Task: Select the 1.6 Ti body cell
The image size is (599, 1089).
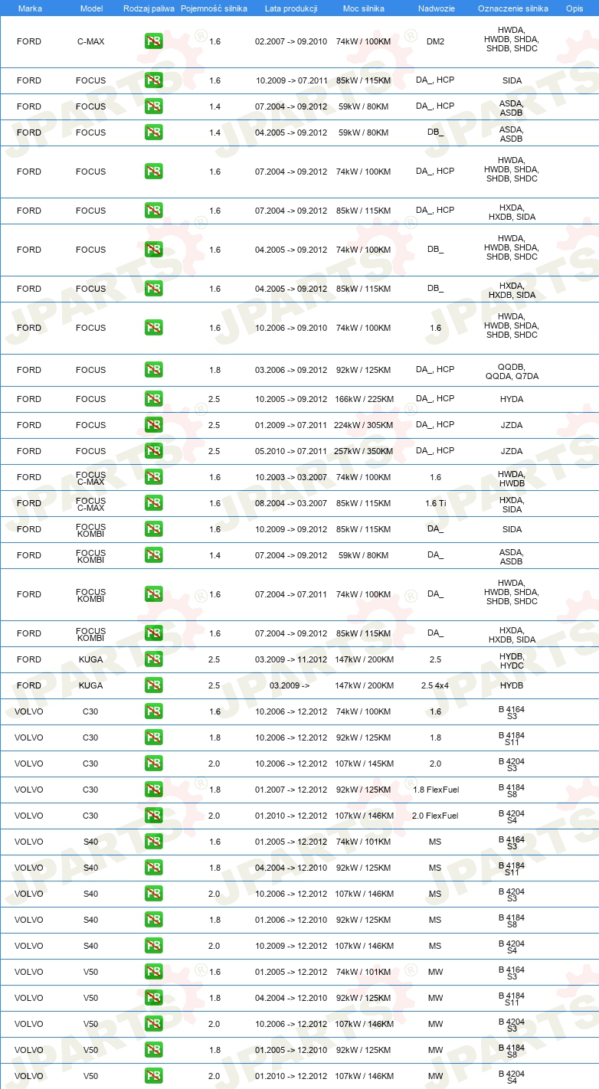Action: (435, 503)
